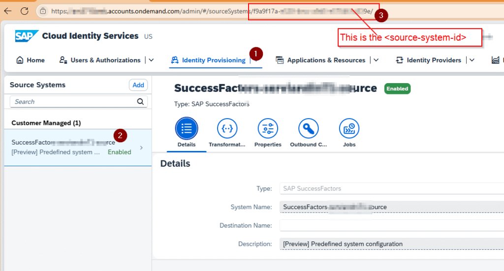This screenshot has width=504, height=271.
Task: Open Identity Providers menu
Action: pos(429,60)
